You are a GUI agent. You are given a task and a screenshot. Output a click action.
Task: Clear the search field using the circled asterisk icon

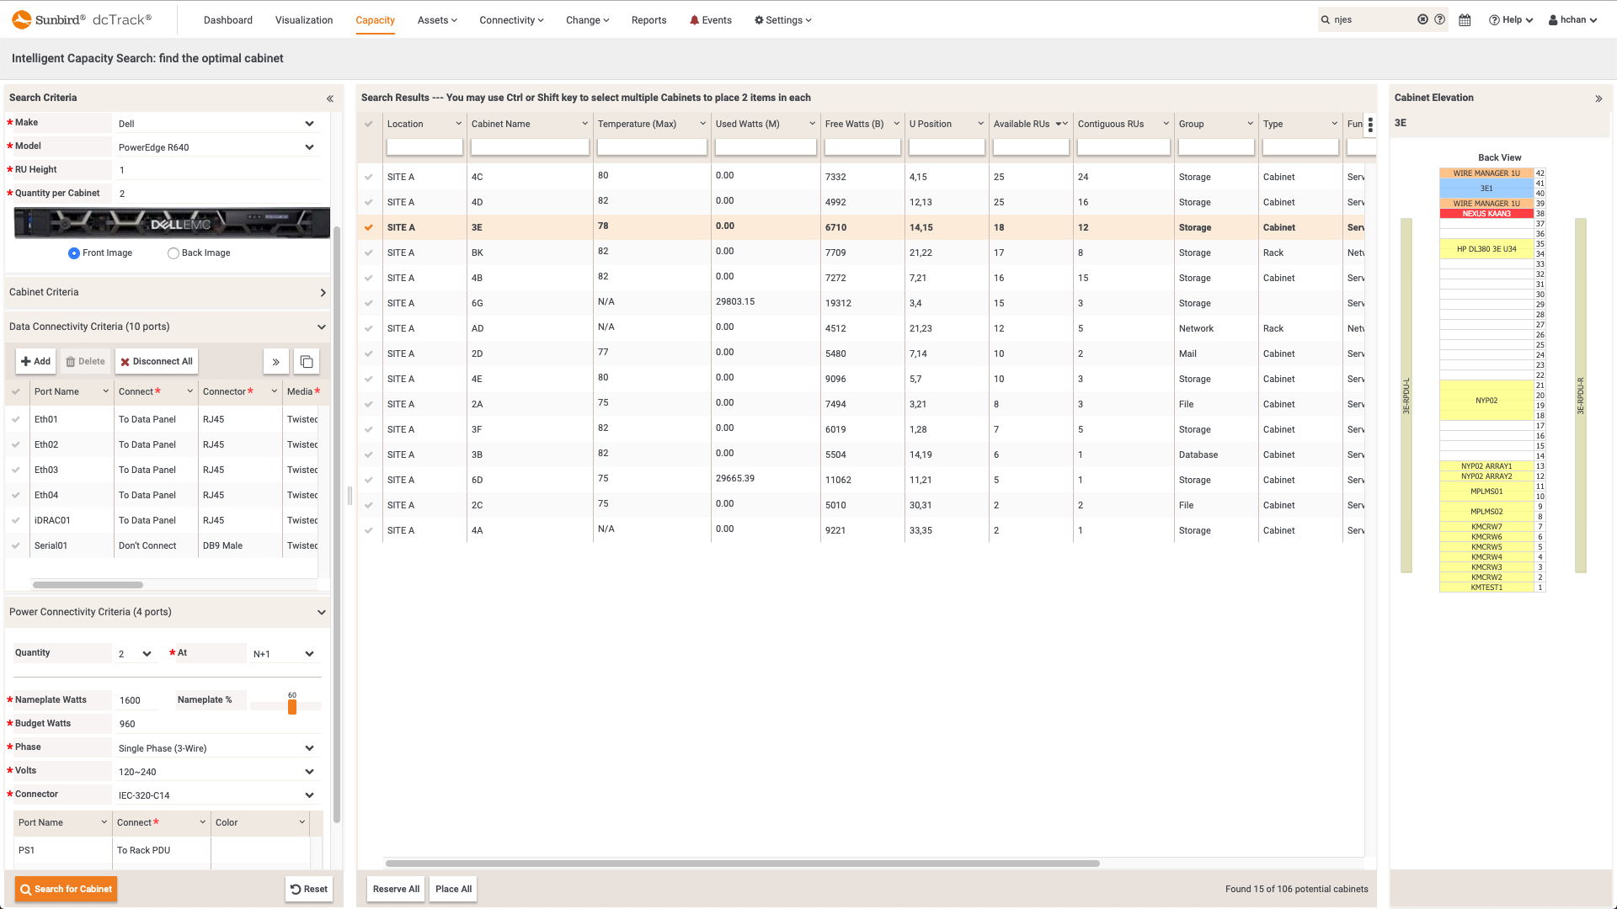1422,19
